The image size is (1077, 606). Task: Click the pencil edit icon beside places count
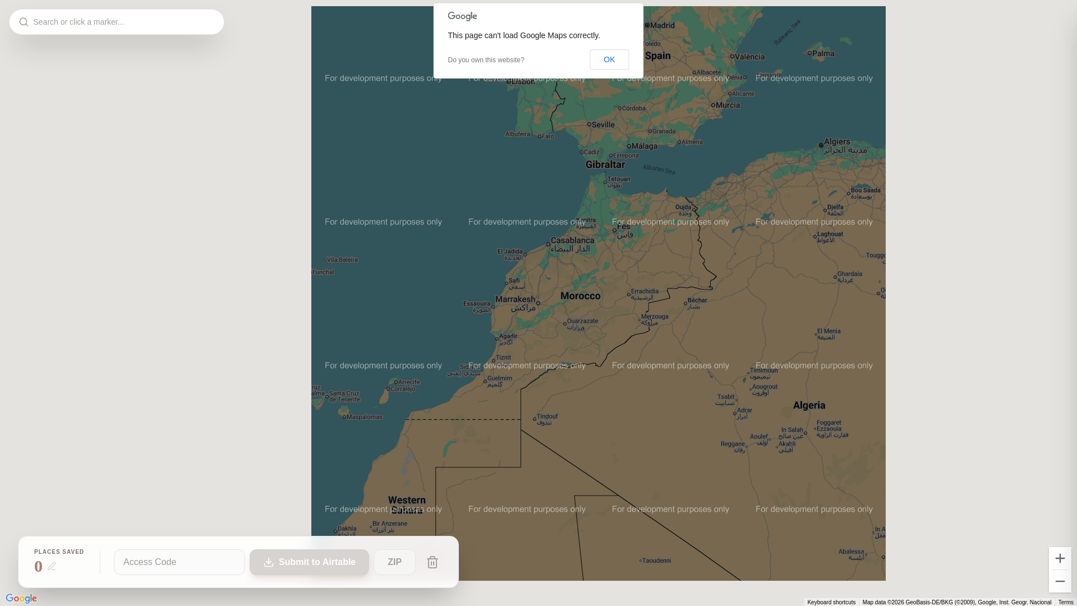tap(52, 567)
